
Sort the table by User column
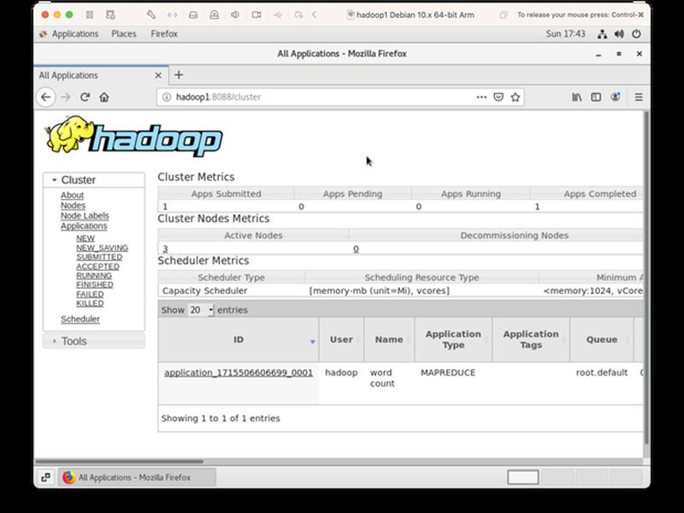[x=341, y=339]
